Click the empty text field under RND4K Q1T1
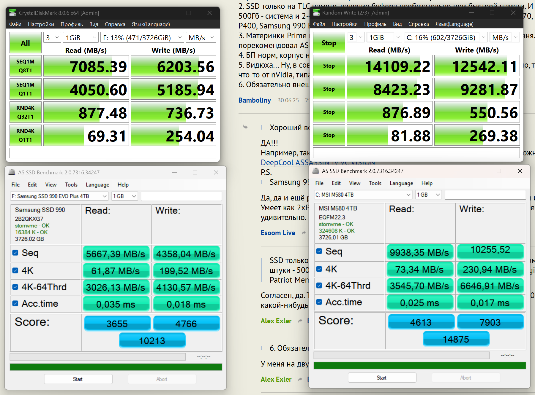 pyautogui.click(x=113, y=153)
